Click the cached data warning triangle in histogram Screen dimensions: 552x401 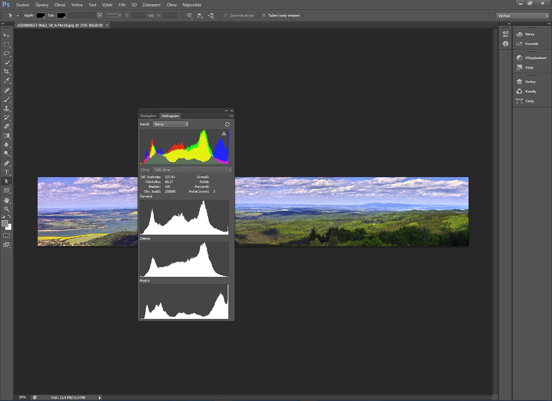[x=224, y=133]
